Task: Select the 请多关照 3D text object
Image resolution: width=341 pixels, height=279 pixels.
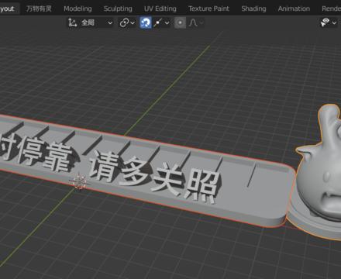Action: pyautogui.click(x=154, y=176)
